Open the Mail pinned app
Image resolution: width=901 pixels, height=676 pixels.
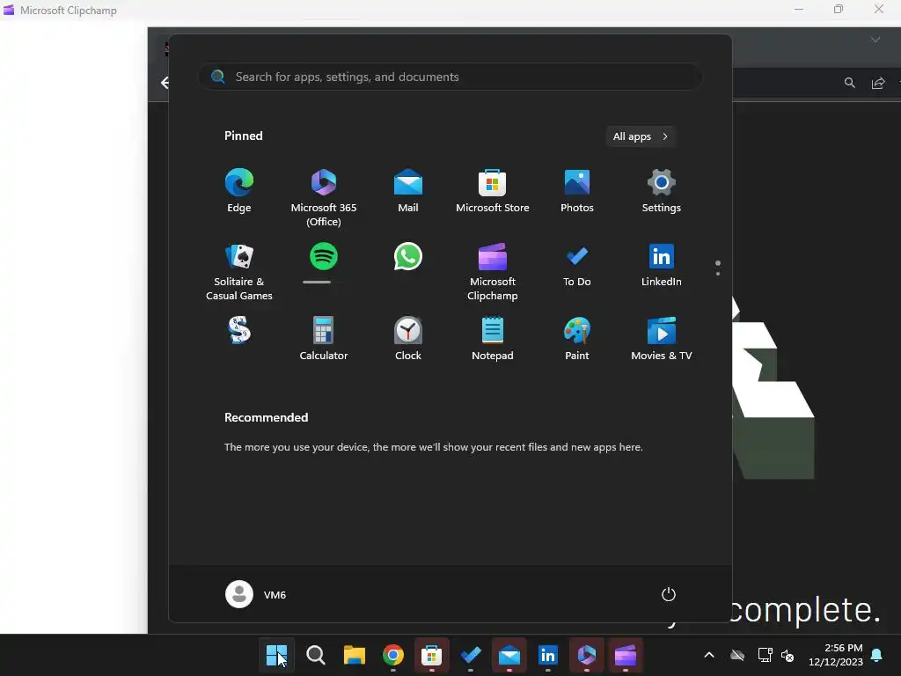click(408, 191)
